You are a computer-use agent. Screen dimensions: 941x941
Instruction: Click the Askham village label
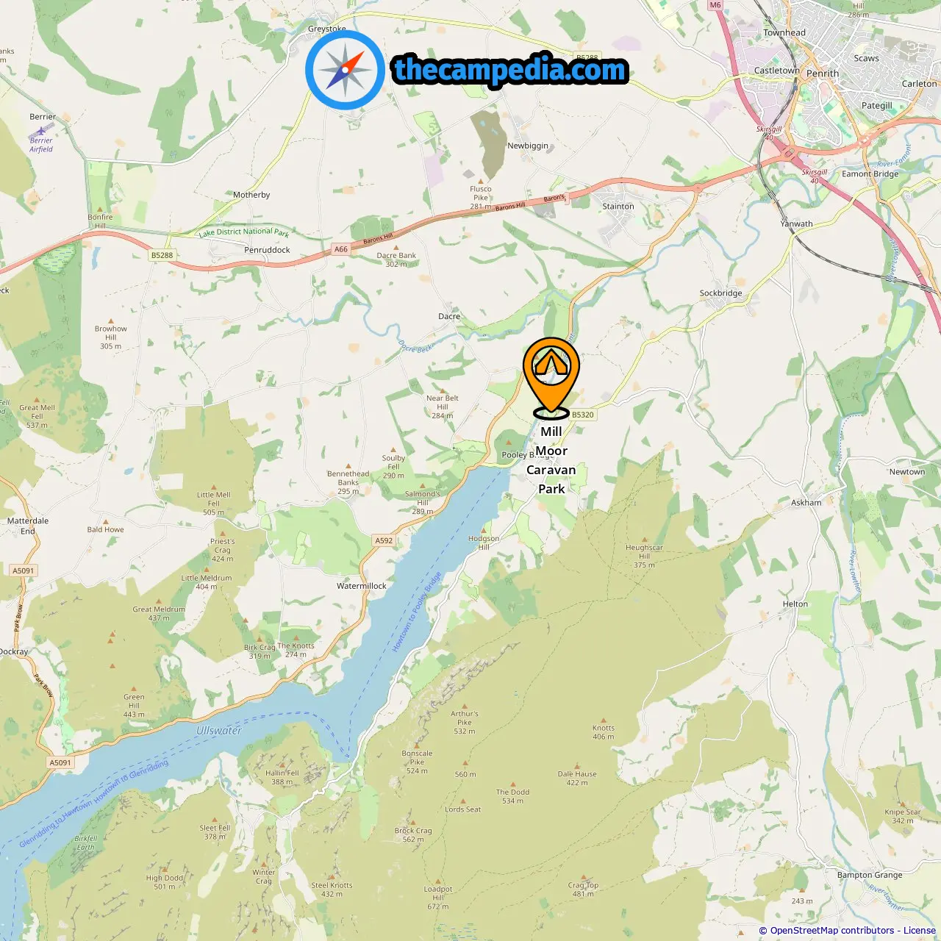click(806, 503)
